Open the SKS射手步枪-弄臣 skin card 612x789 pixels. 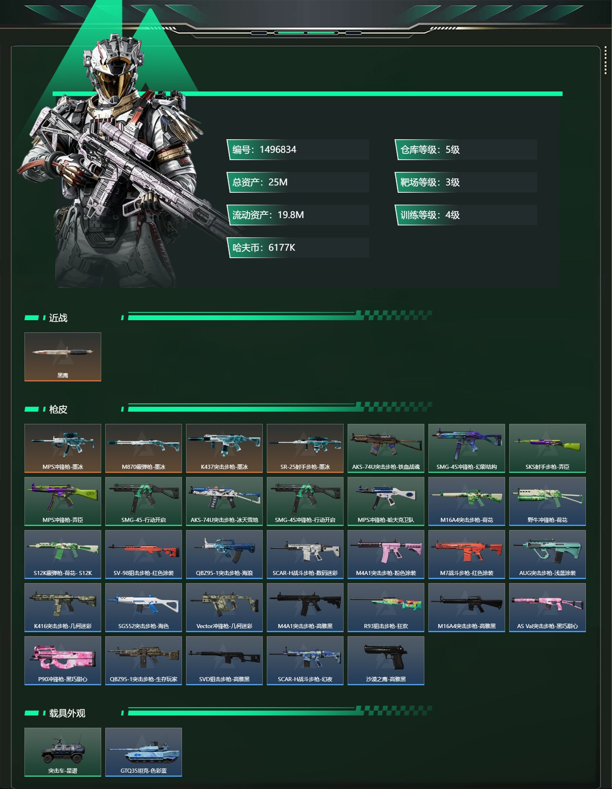click(548, 448)
